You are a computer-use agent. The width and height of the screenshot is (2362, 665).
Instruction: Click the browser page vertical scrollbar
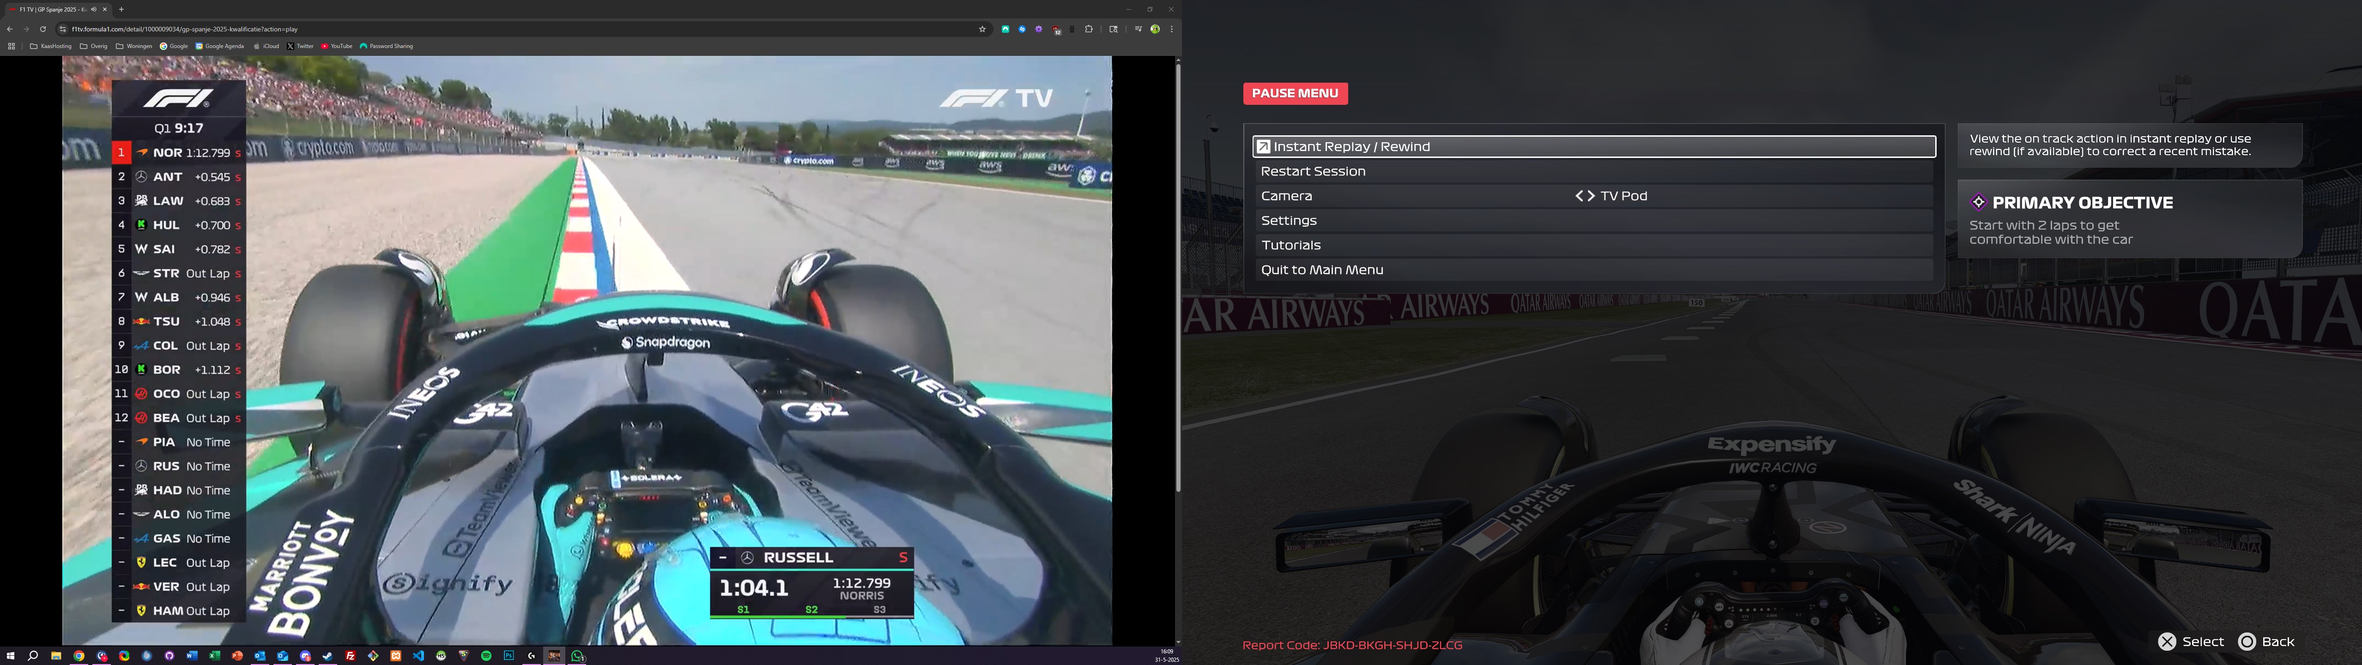pyautogui.click(x=1177, y=275)
